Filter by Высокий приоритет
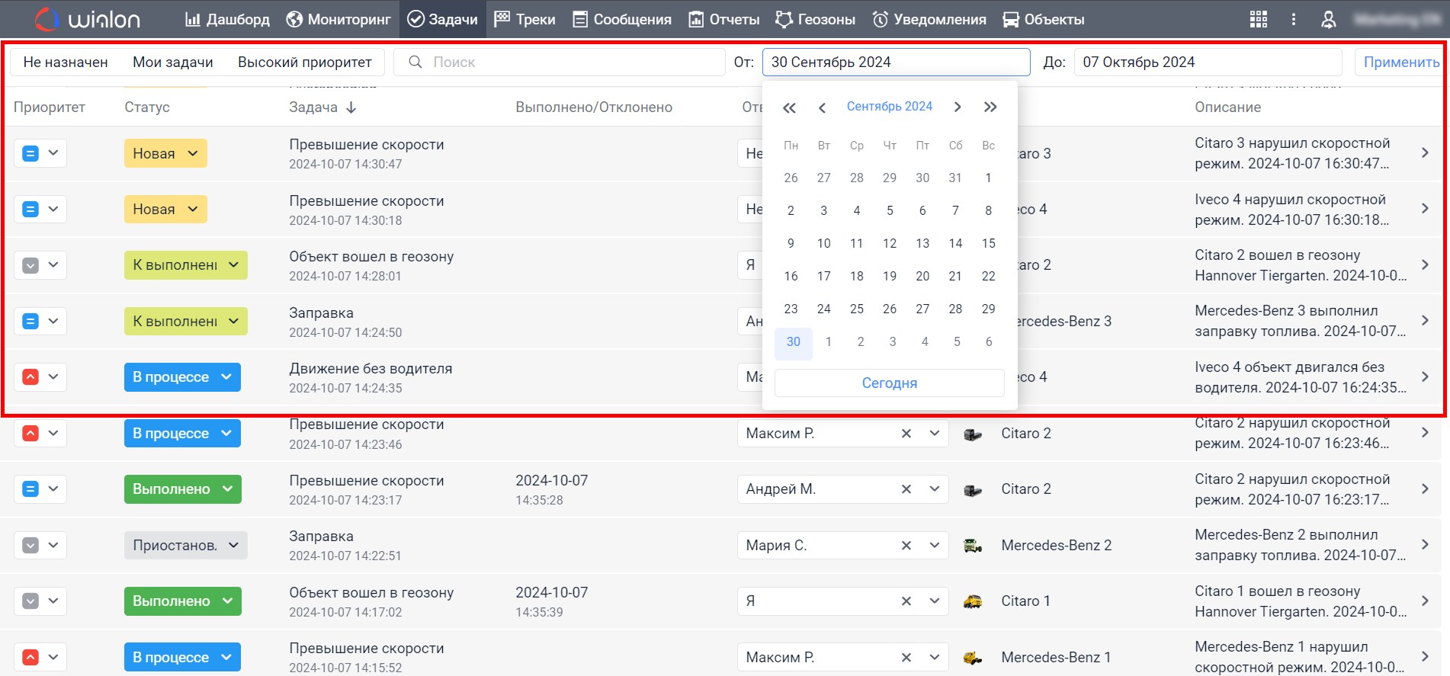Image resolution: width=1450 pixels, height=676 pixels. 305,62
